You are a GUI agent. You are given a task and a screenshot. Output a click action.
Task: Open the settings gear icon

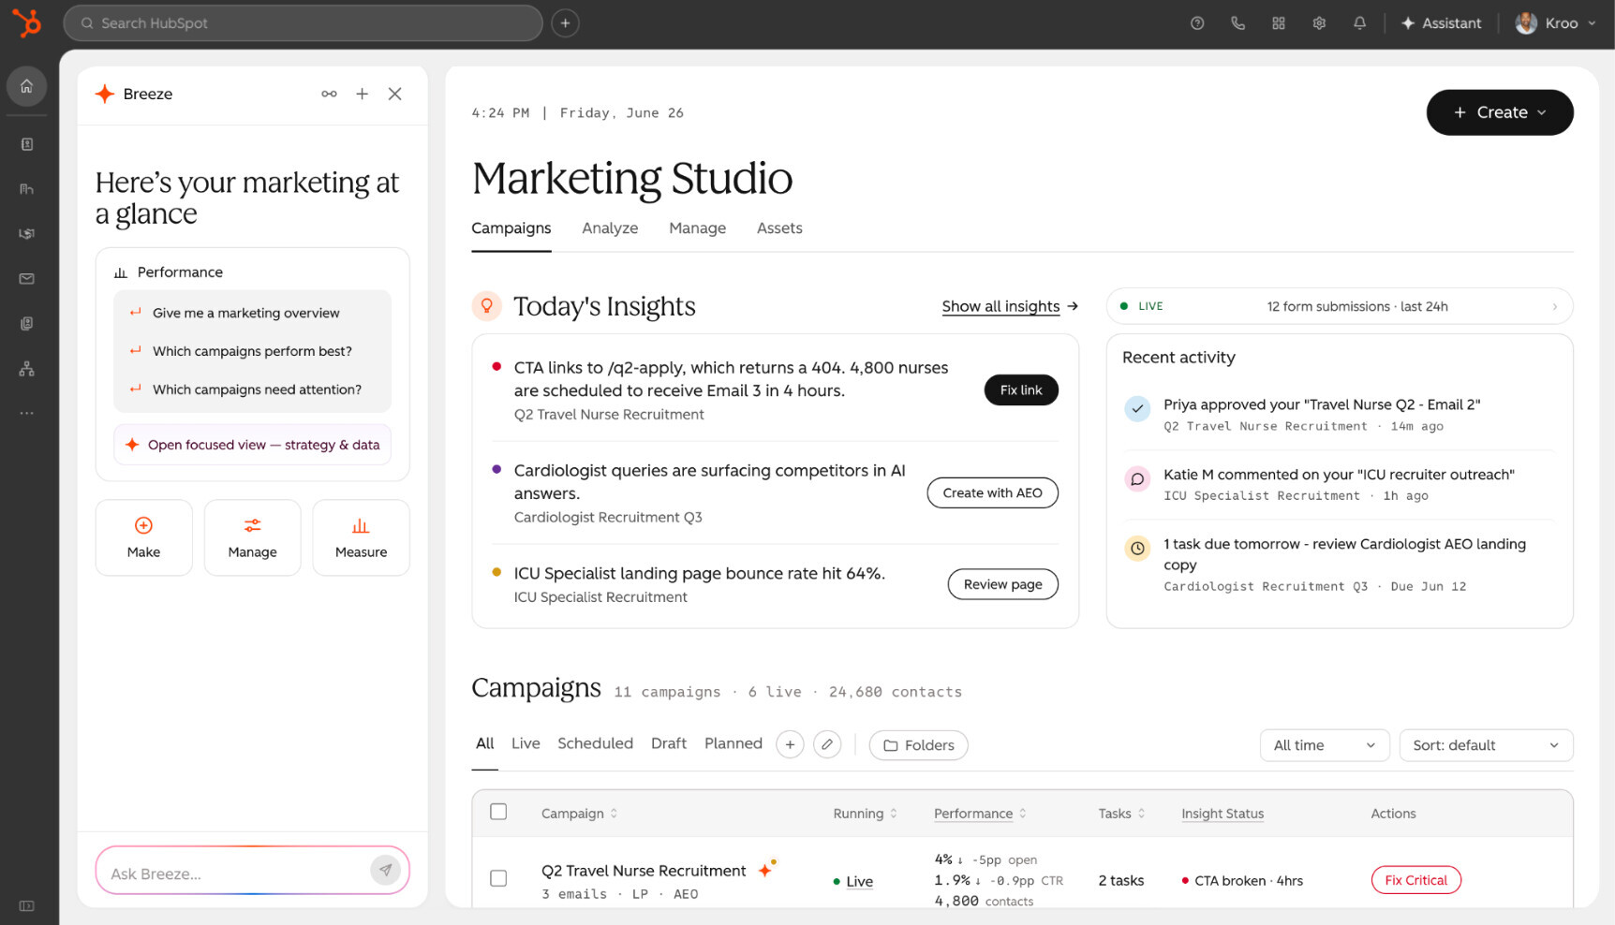coord(1319,22)
